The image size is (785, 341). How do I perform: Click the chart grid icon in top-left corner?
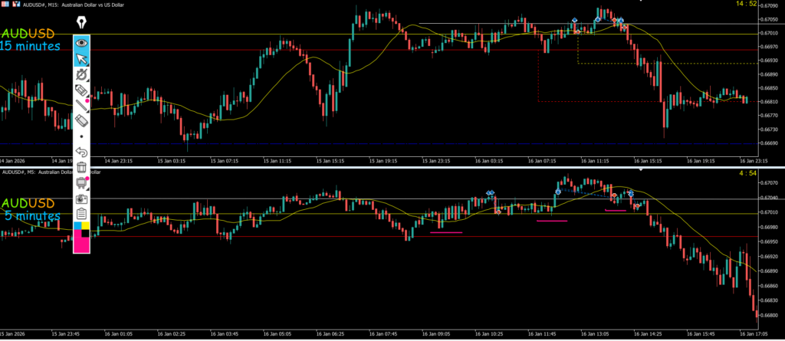pyautogui.click(x=5, y=4)
